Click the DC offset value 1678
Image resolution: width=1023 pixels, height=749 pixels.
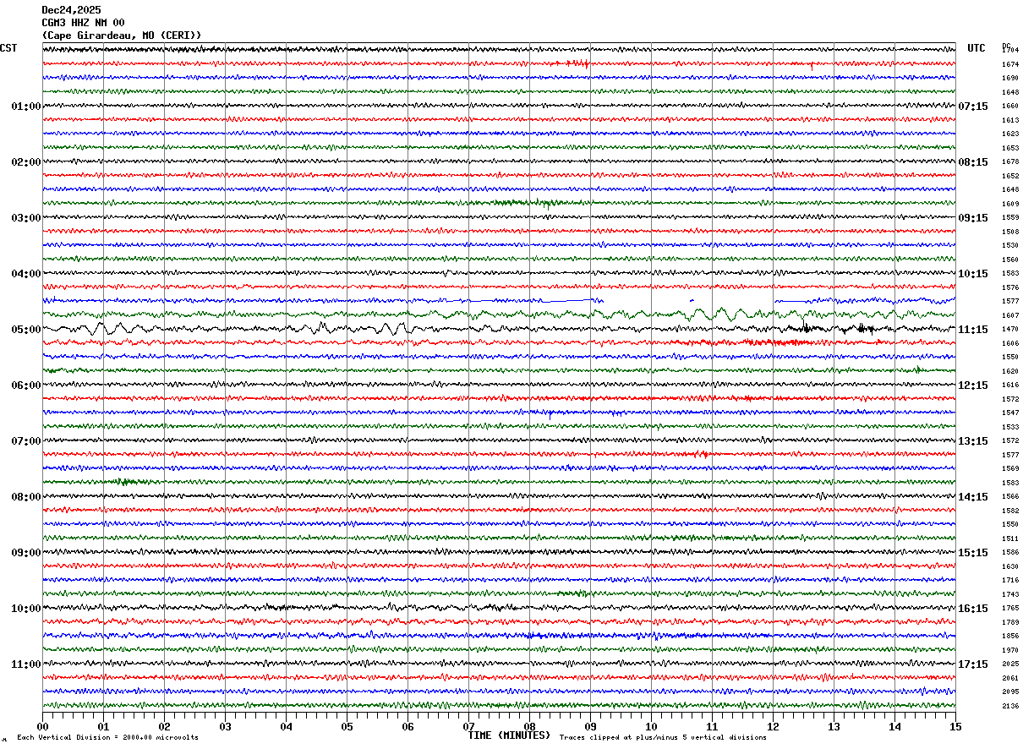1010,162
